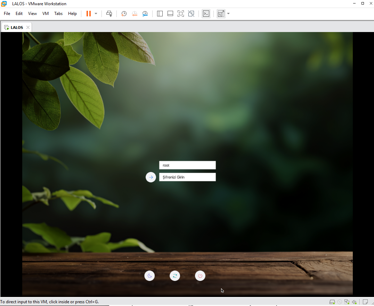Open the power options dropdown beside Pause
The height and width of the screenshot is (306, 374).
click(x=96, y=14)
